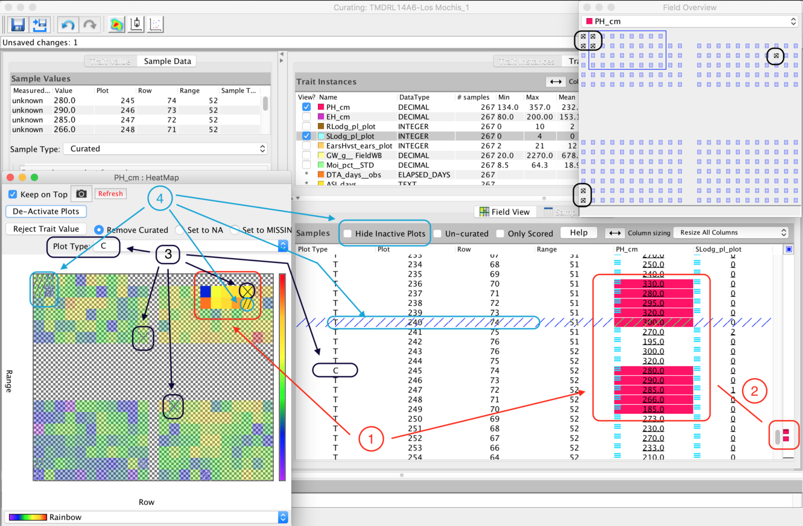Click the redo arrow icon
803x526 pixels.
[89, 25]
